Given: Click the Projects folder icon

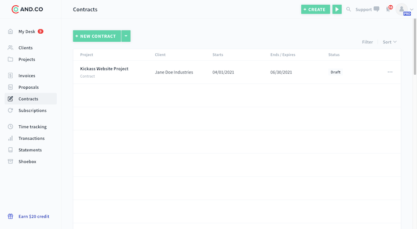Looking at the screenshot, I should (x=10, y=59).
